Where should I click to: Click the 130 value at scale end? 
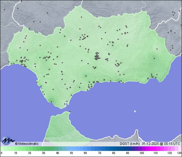point(179,153)
